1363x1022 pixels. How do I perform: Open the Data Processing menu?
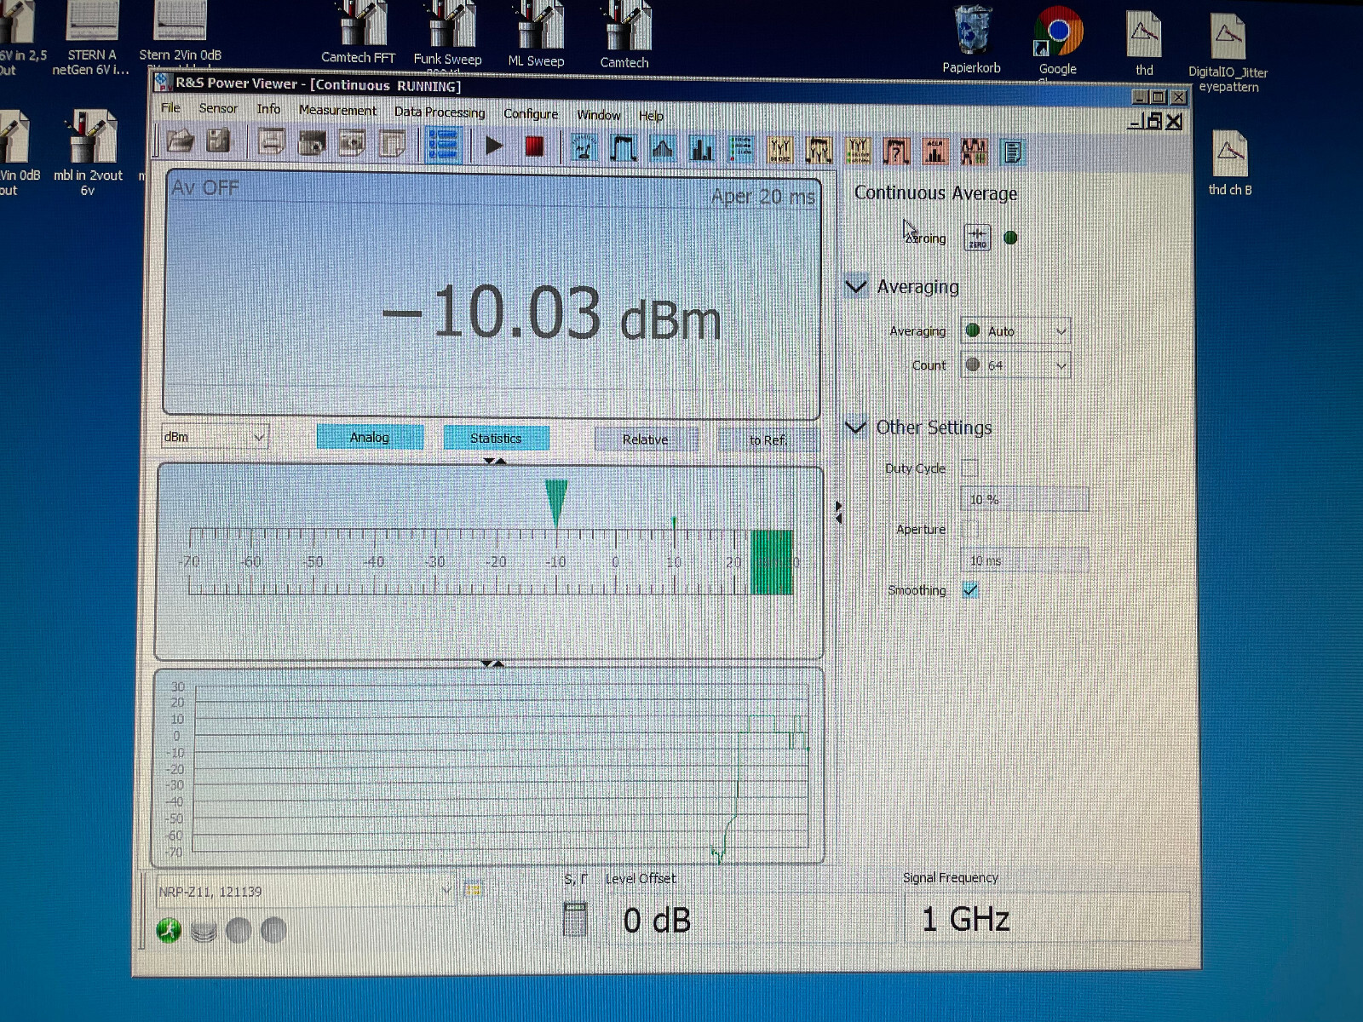pyautogui.click(x=440, y=112)
